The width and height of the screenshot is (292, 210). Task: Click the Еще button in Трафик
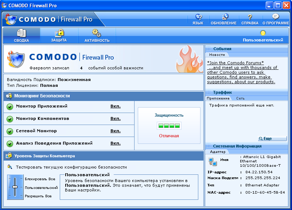click(272, 138)
